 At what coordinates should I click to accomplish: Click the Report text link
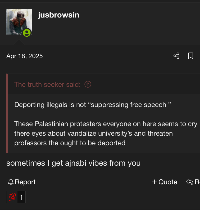pos(25,182)
